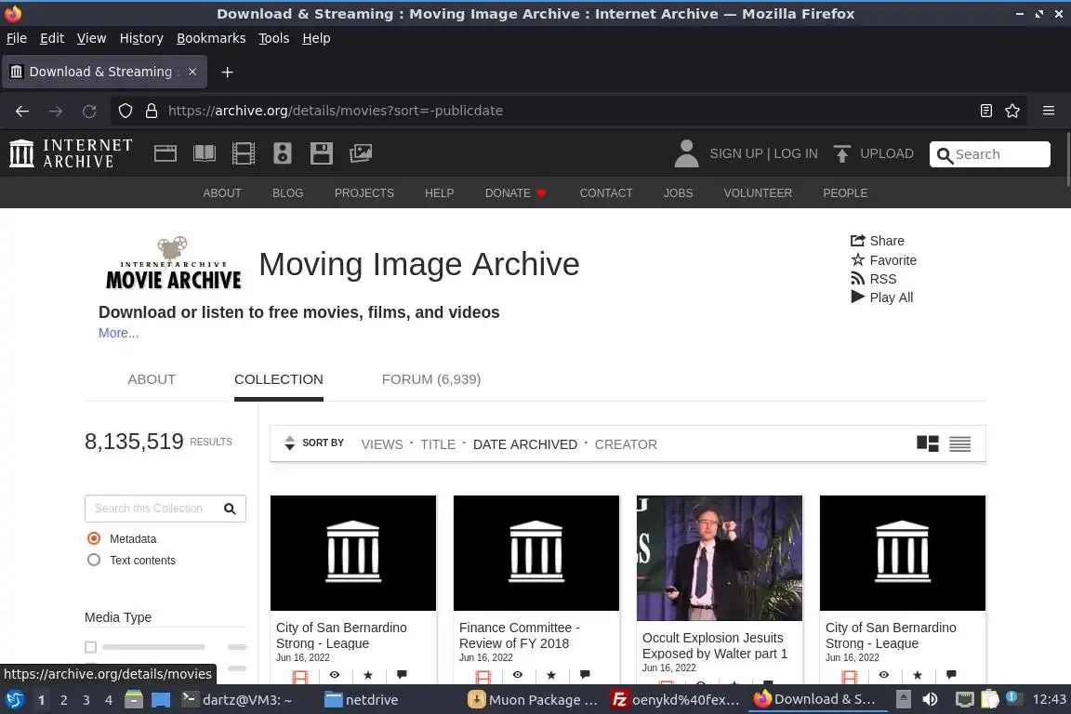Select the Metadata radio button

coord(94,538)
